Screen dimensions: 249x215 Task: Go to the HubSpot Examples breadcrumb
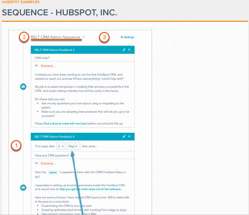[21, 2]
